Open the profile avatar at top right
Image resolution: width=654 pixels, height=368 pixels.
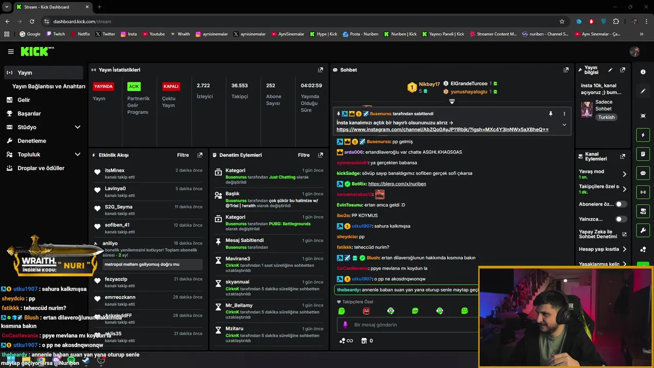[x=635, y=52]
